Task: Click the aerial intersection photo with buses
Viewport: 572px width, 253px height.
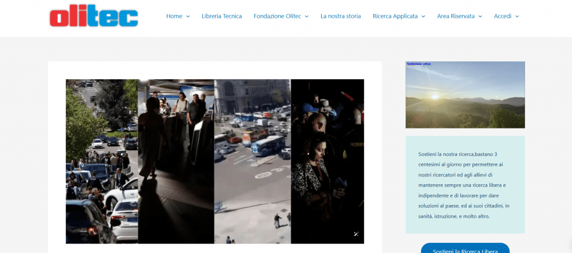Action: 252,161
